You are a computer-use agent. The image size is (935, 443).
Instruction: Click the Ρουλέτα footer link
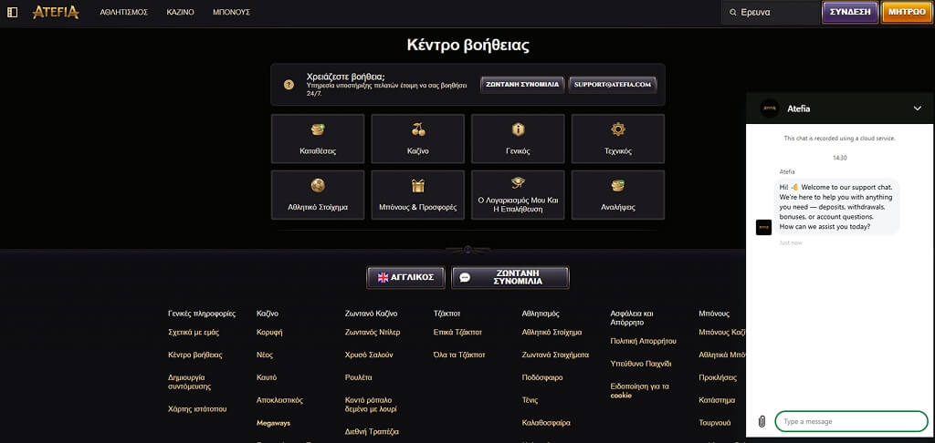coord(358,377)
